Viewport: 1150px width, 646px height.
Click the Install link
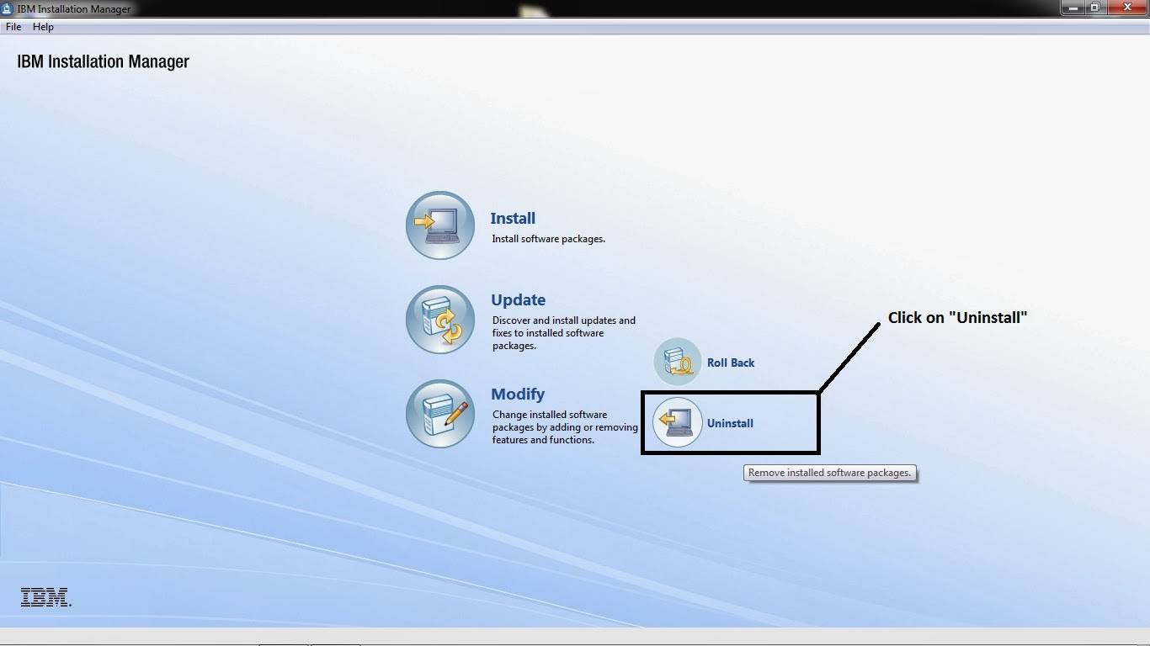[513, 218]
